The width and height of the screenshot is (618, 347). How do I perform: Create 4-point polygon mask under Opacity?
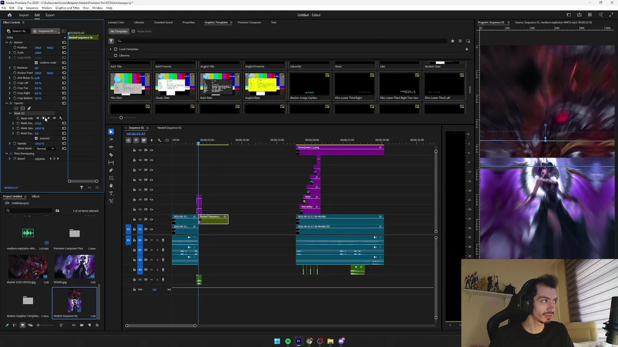pos(22,108)
